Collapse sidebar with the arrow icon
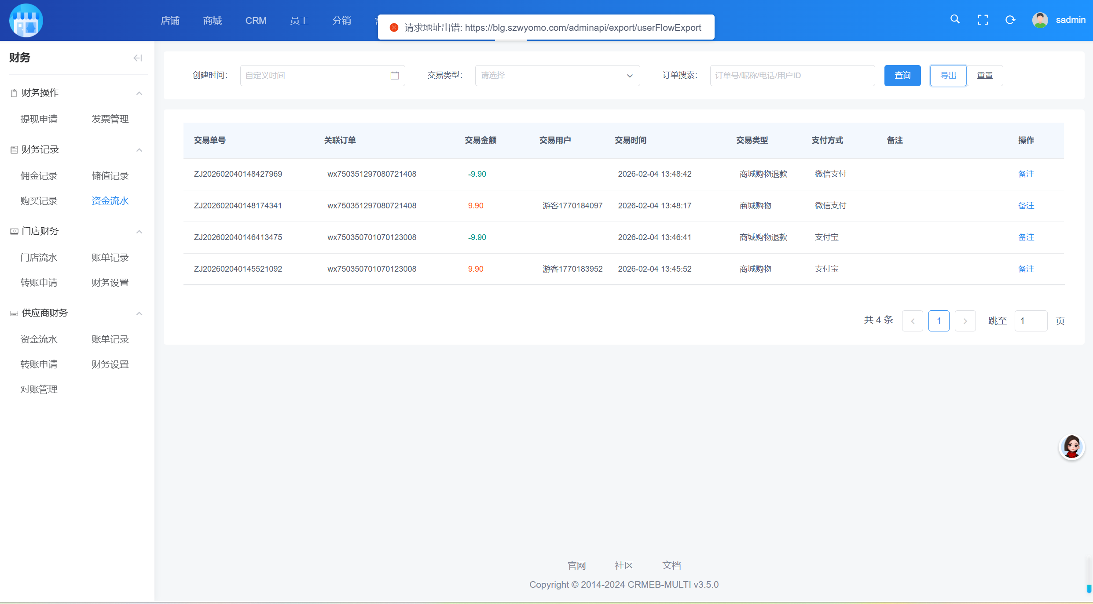This screenshot has height=604, width=1093. pos(138,58)
